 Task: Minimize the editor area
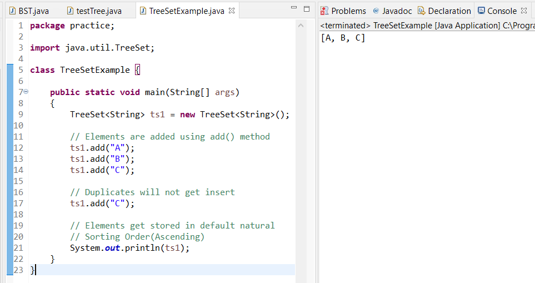coord(294,8)
